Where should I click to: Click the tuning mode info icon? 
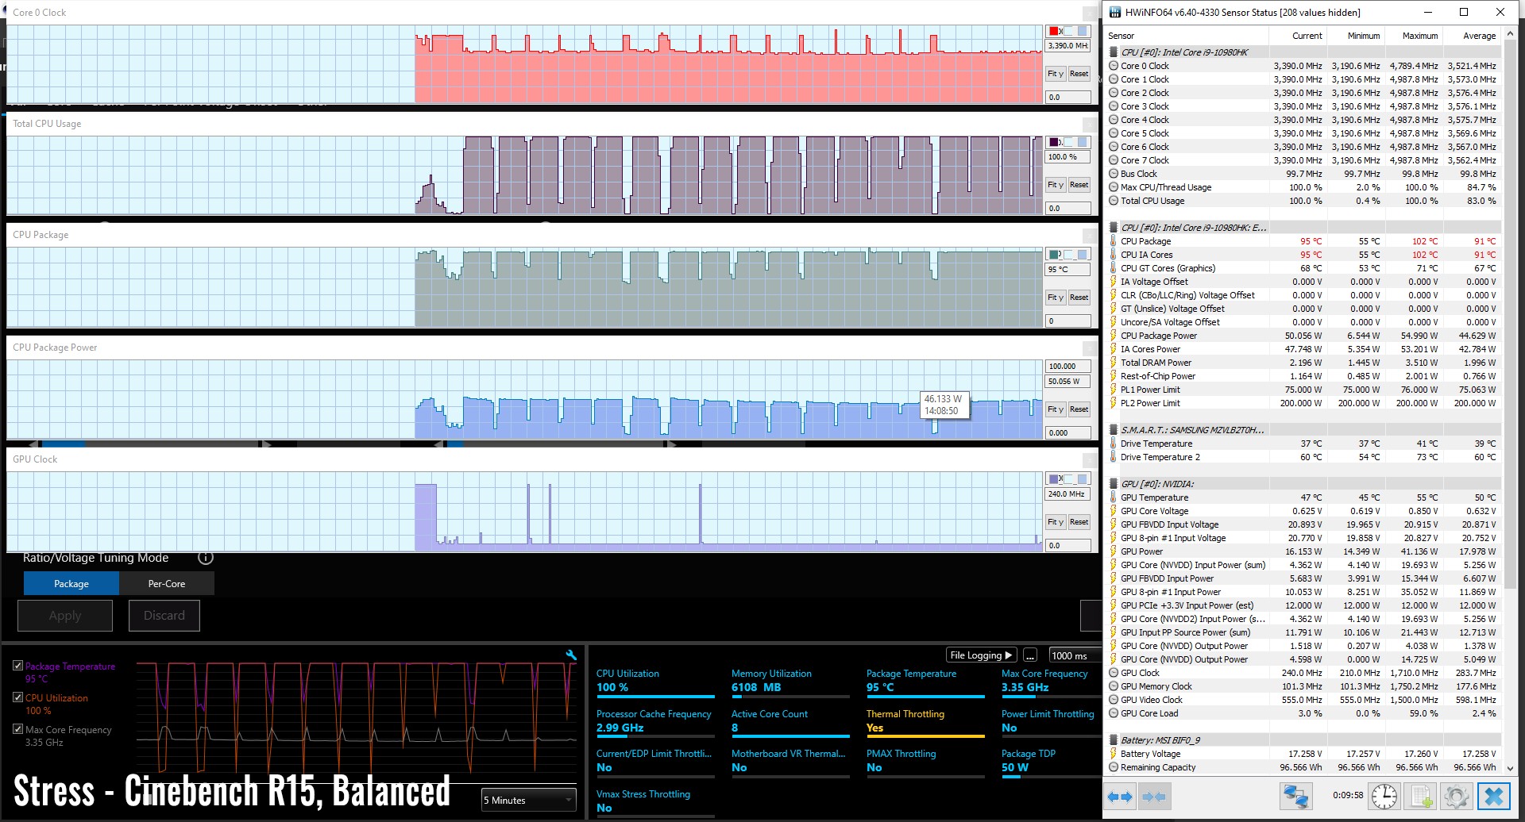(206, 558)
